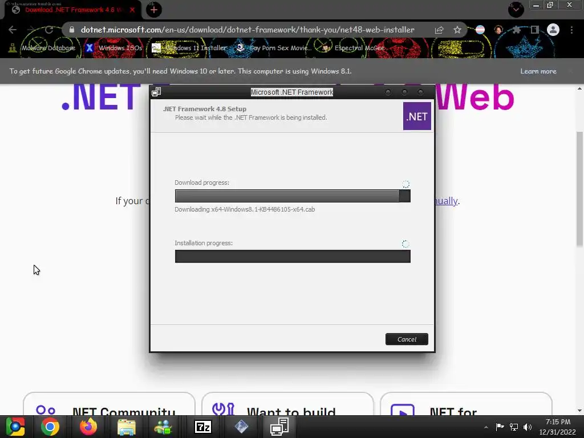Image resolution: width=584 pixels, height=438 pixels.
Task: Click the scrollbar up arrow
Action: (579, 88)
